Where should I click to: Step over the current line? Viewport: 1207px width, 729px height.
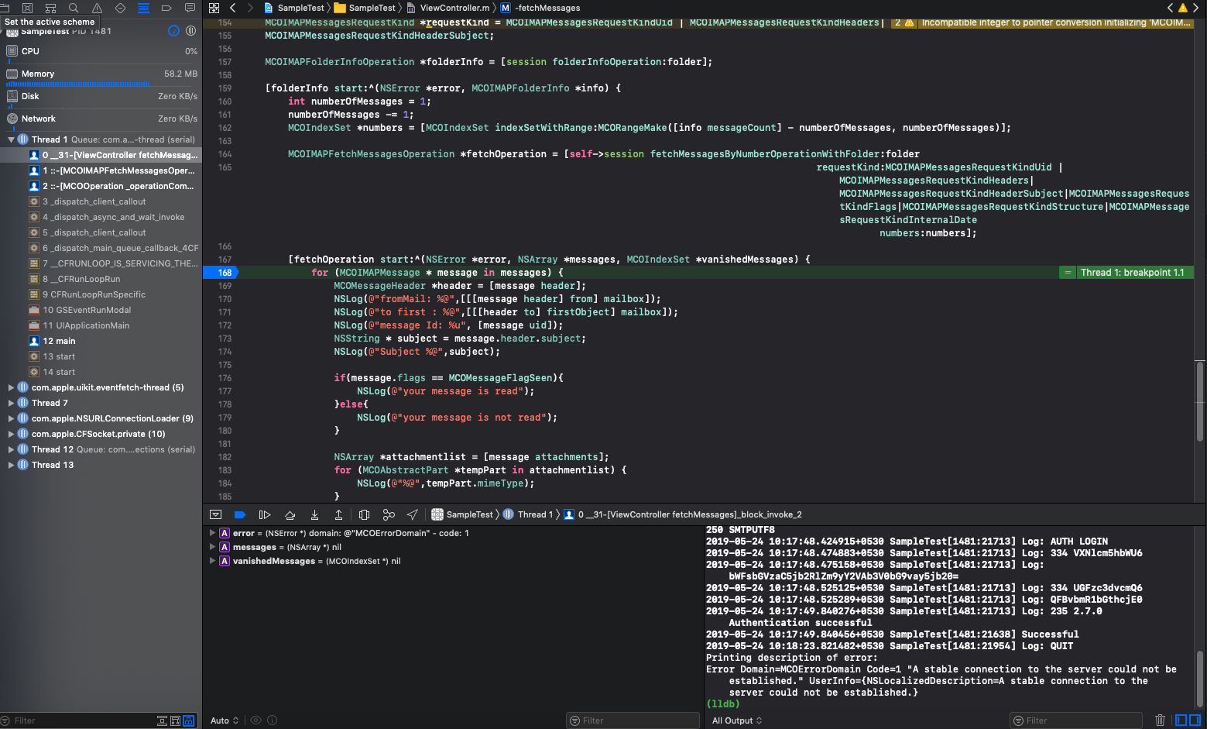tap(290, 514)
